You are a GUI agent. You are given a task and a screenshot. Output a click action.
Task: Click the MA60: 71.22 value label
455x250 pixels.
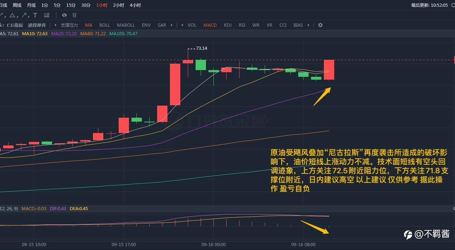click(93, 34)
